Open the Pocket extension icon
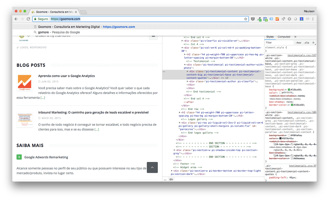 click(x=253, y=19)
